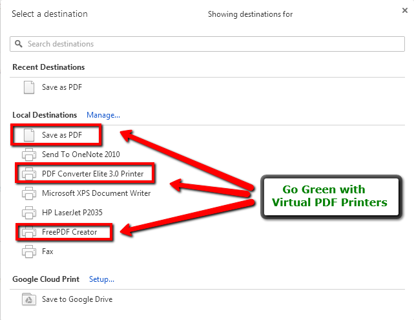Screen dimensions: 414x320
Task: Click the Google Drive folder icon
Action: click(x=29, y=299)
